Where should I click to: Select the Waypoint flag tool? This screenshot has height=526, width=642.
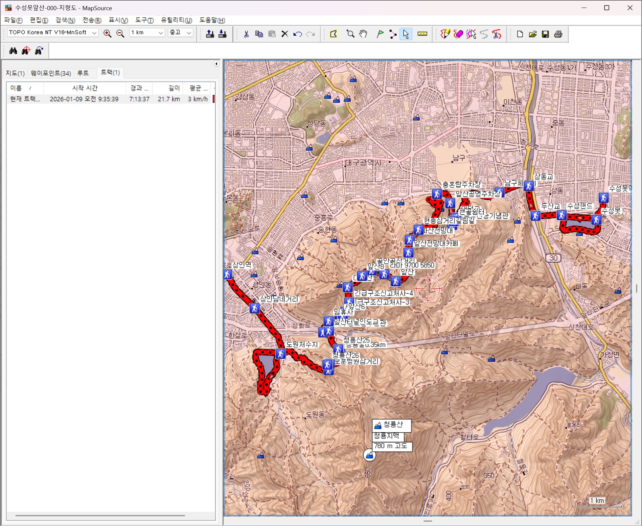[x=380, y=34]
